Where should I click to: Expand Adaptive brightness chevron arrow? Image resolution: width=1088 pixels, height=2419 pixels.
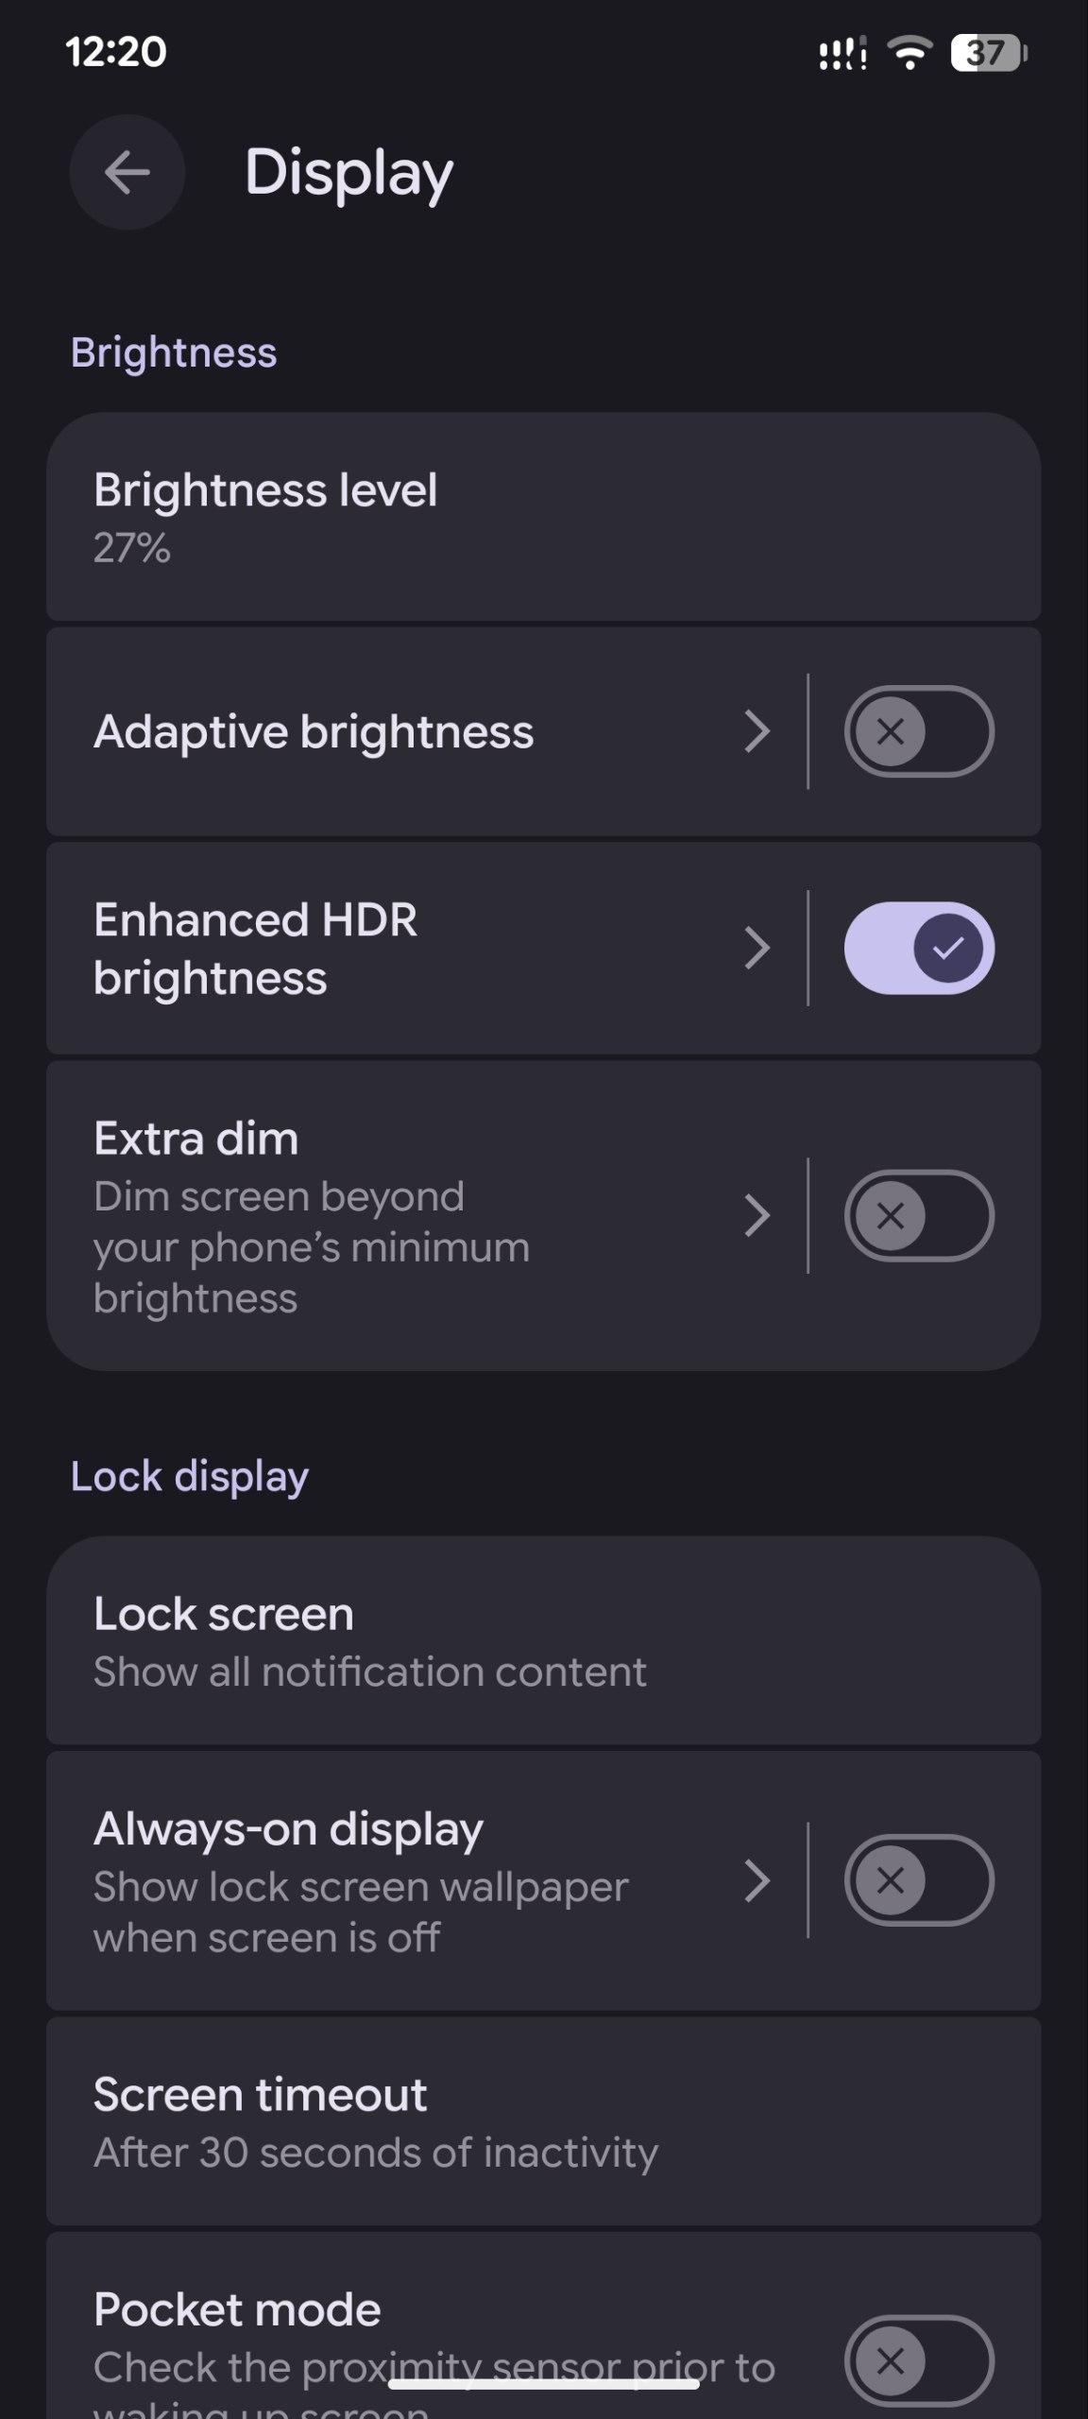coord(757,731)
